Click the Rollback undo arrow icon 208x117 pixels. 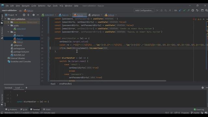click(197, 10)
